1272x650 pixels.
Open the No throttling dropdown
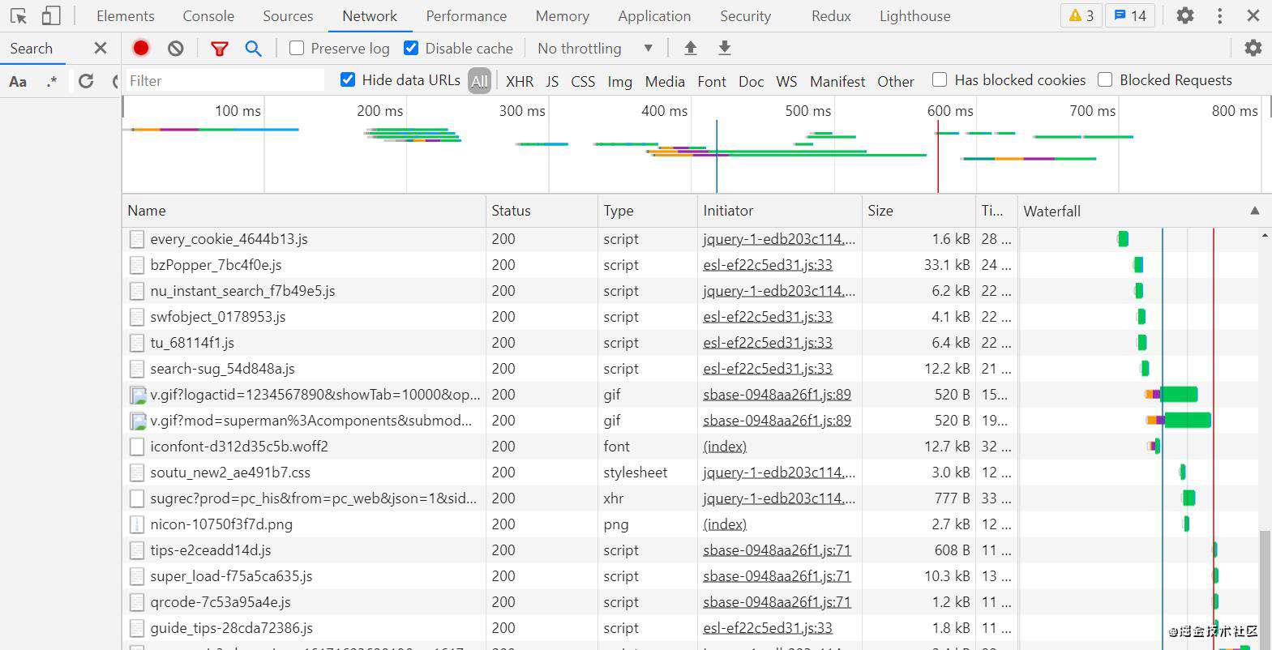(x=595, y=49)
